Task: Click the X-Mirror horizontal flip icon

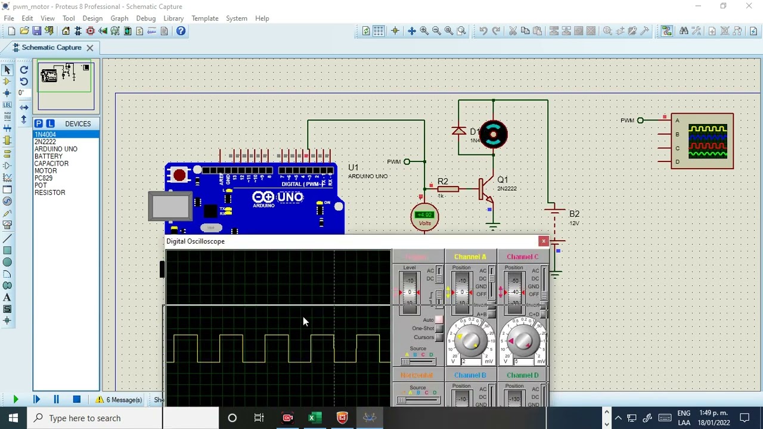Action: [x=24, y=108]
